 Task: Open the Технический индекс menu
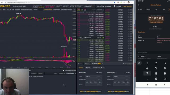27,9
